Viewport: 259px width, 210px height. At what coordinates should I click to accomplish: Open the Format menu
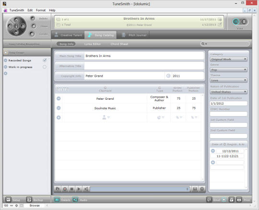pos(41,10)
